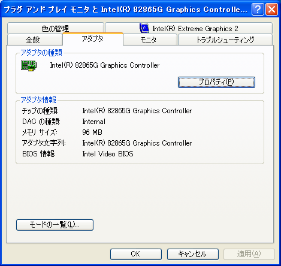
Task: Click the 96 MB memory size value
Action: 92,132
